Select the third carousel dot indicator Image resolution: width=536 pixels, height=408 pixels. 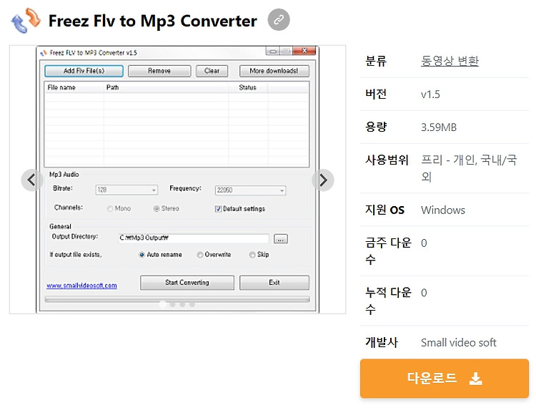pos(182,304)
